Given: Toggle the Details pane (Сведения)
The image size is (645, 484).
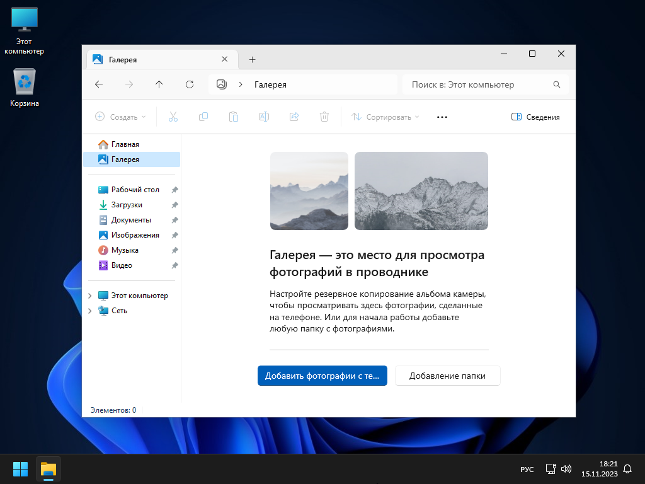Looking at the screenshot, I should tap(535, 117).
